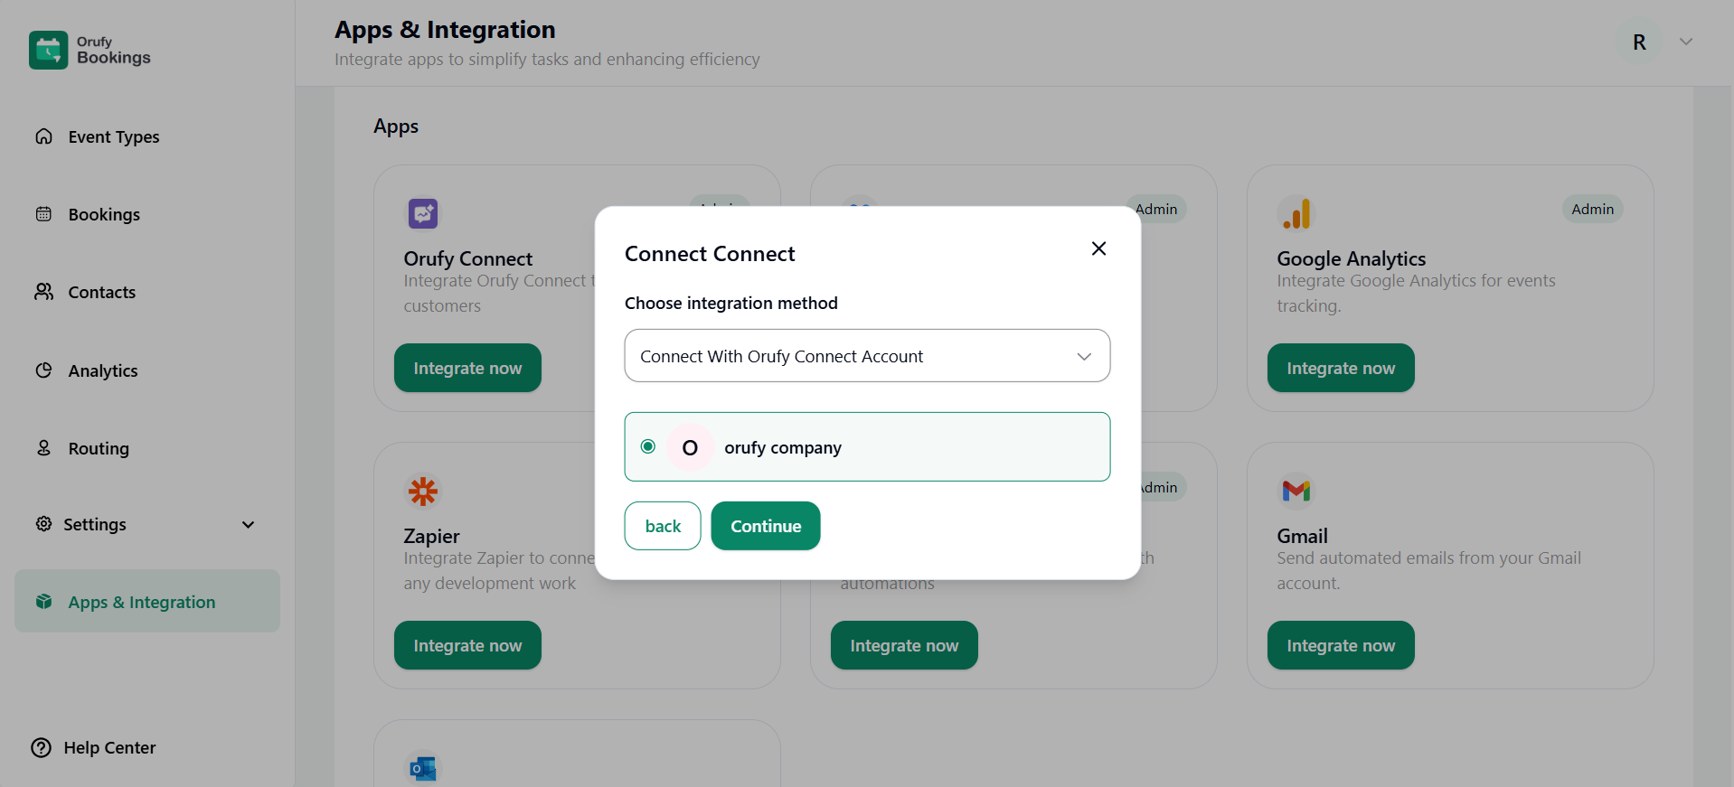
Task: Select the orufy company radio button
Action: [648, 446]
